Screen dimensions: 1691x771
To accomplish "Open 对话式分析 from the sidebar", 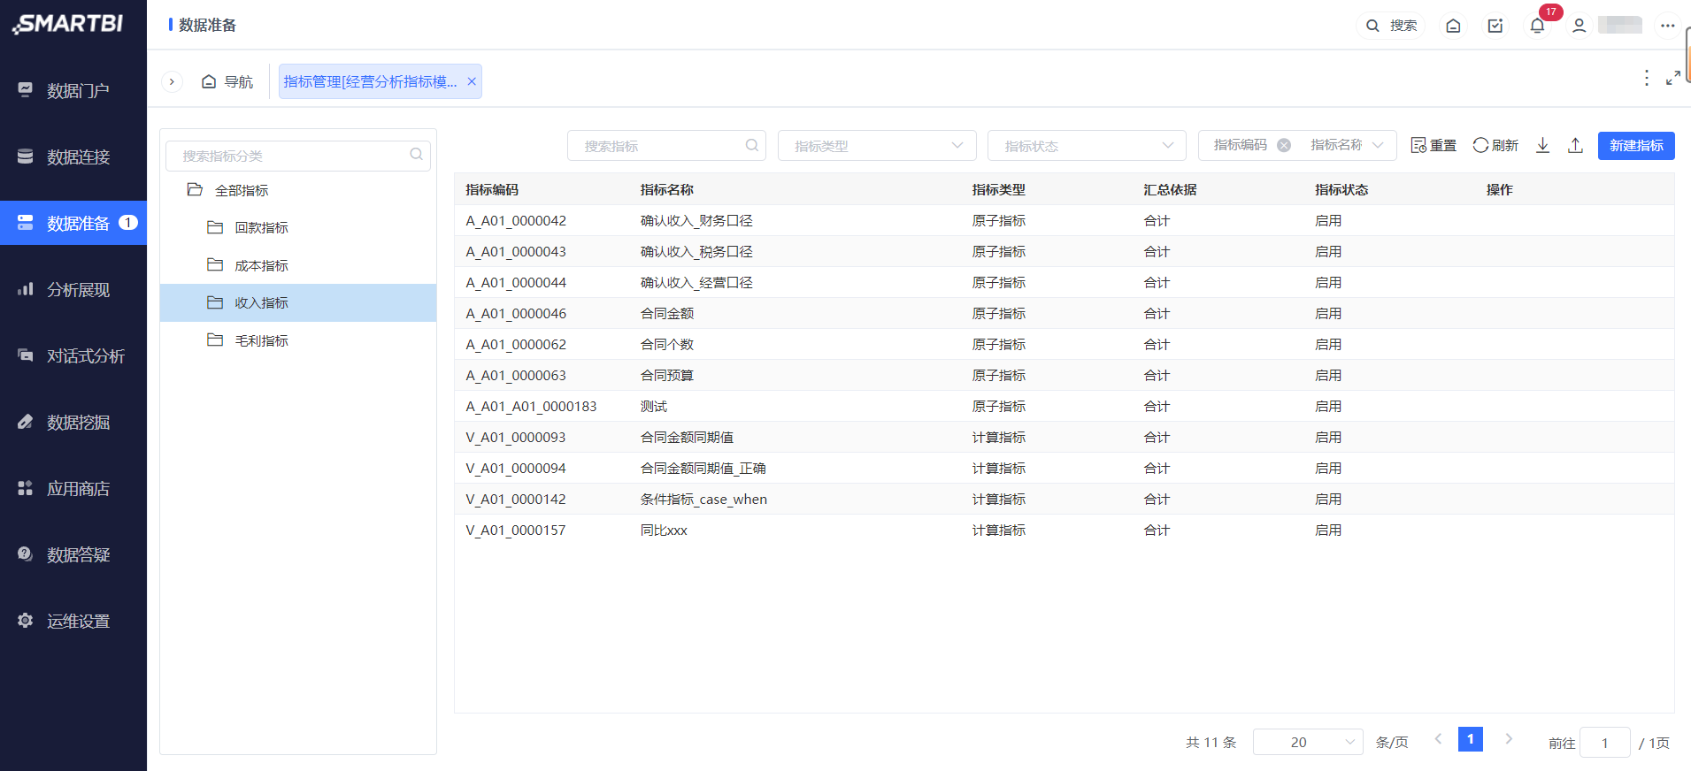I will pos(73,355).
